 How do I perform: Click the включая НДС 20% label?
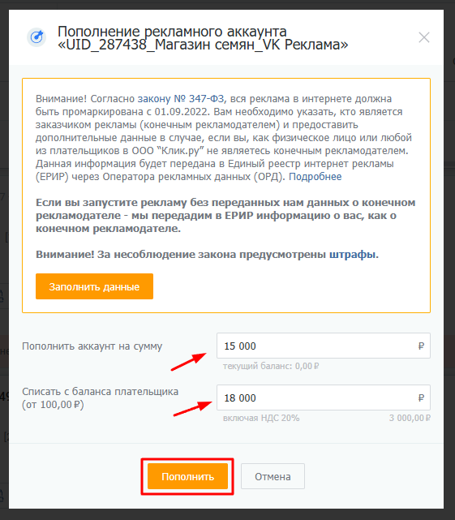point(261,418)
